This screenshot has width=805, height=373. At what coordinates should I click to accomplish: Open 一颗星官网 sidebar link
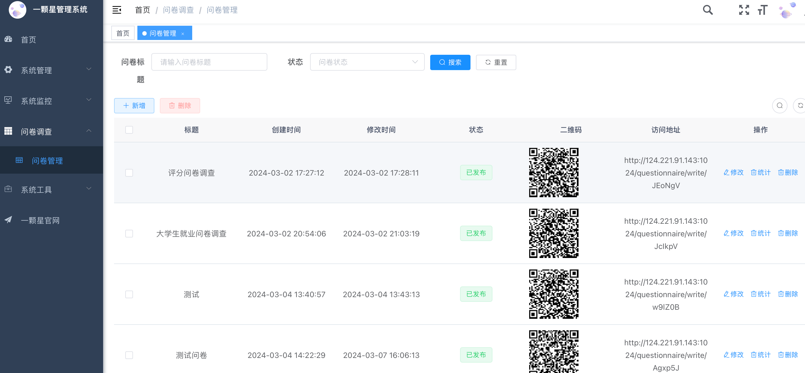52,220
